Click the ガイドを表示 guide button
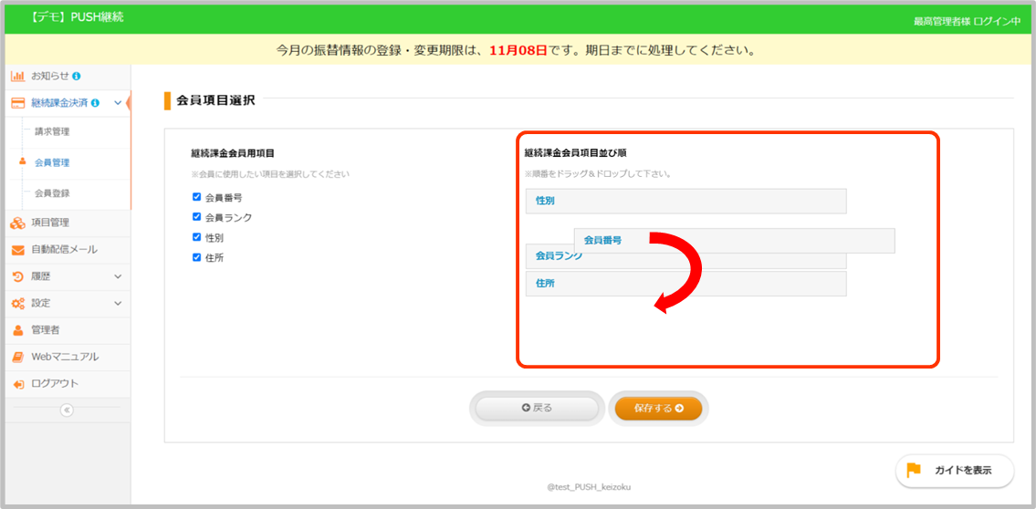 [954, 471]
